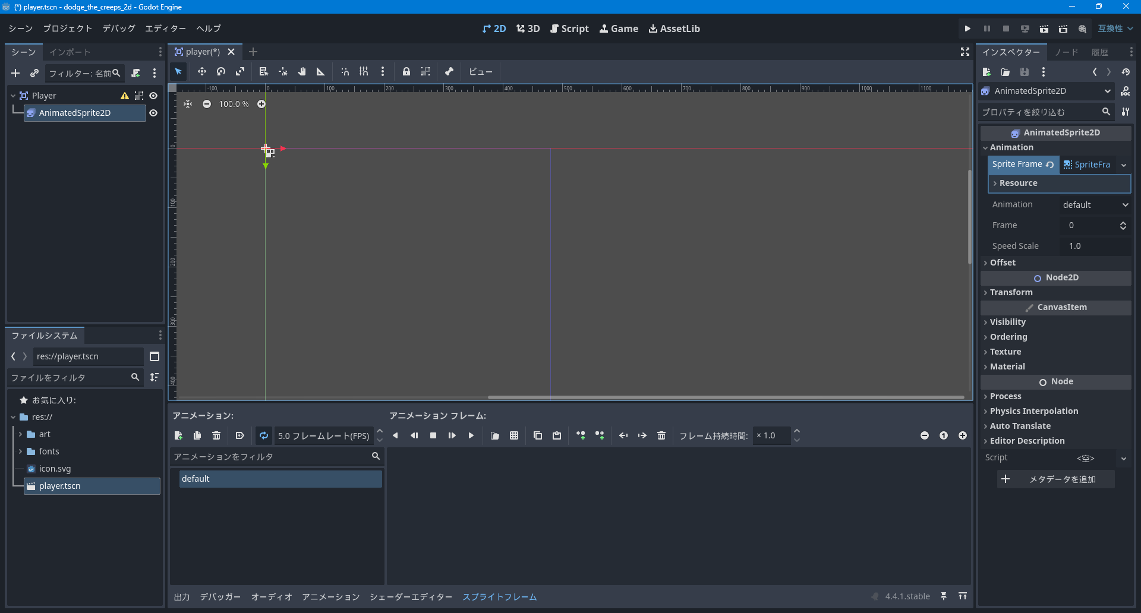Click the プロパティを絞り込む filter field
This screenshot has height=613, width=1141.
(1046, 112)
